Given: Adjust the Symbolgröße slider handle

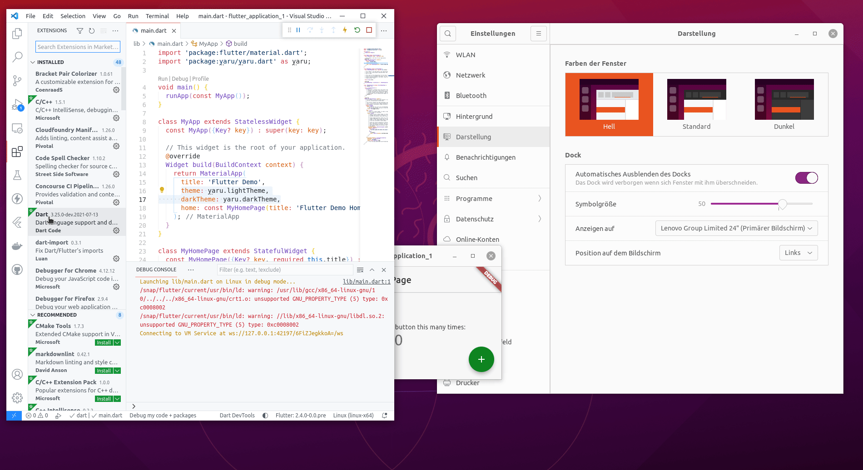Looking at the screenshot, I should tap(782, 204).
